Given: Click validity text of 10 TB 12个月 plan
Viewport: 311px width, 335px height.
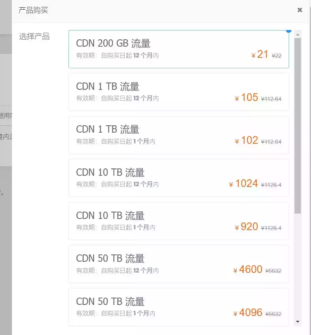Looking at the screenshot, I should 117,184.
